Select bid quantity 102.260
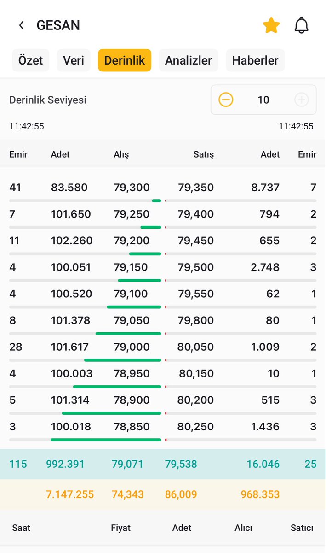Viewport: 326px width, 553px height. pyautogui.click(x=72, y=241)
